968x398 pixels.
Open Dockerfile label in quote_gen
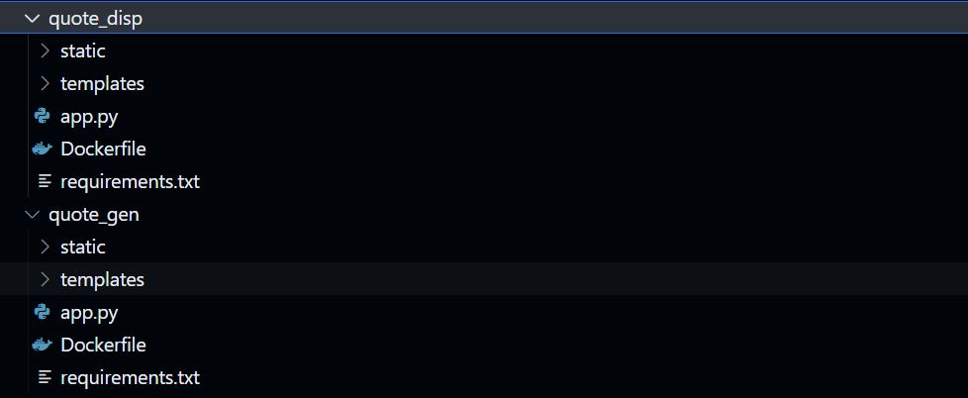point(103,345)
